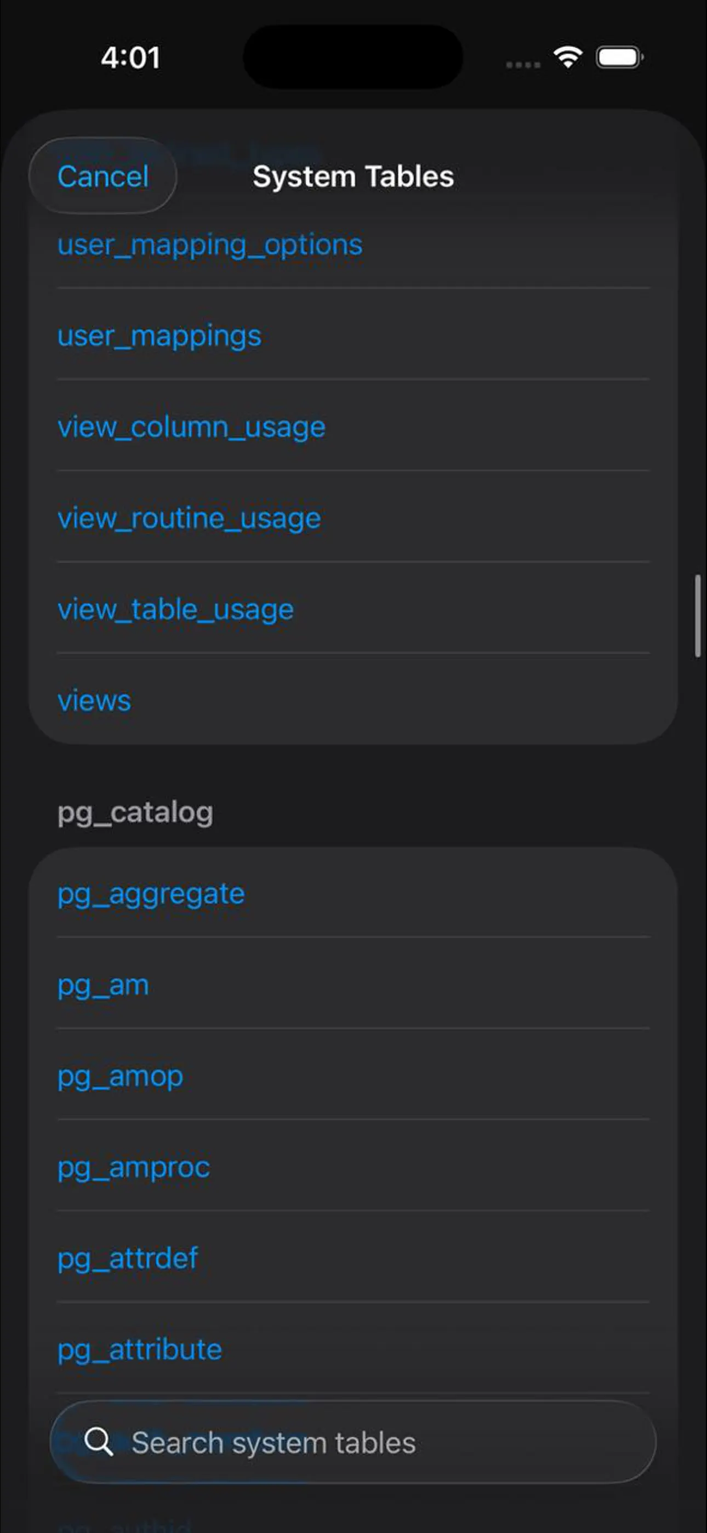The height and width of the screenshot is (1533, 707).
Task: Select the user_mapping_options table
Action: pos(209,245)
